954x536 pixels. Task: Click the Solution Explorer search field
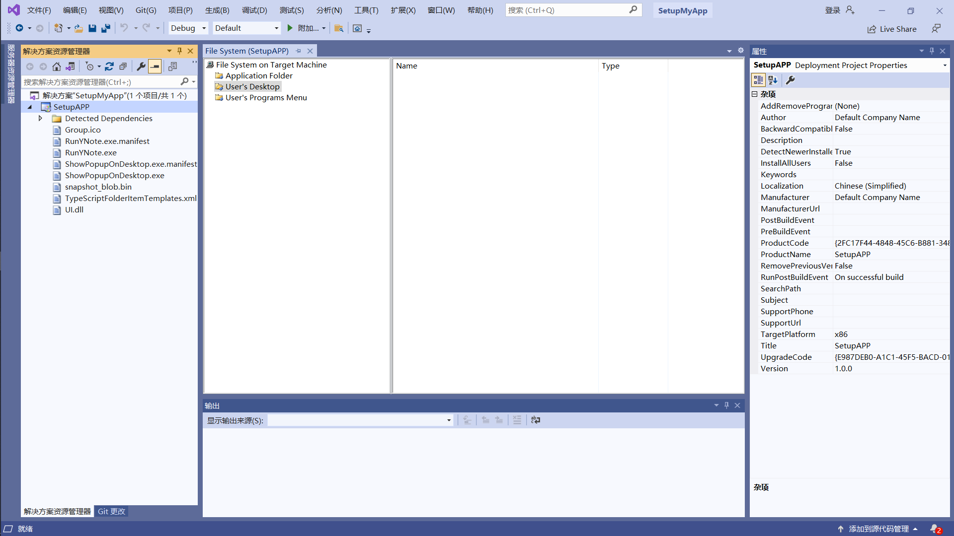pos(99,82)
